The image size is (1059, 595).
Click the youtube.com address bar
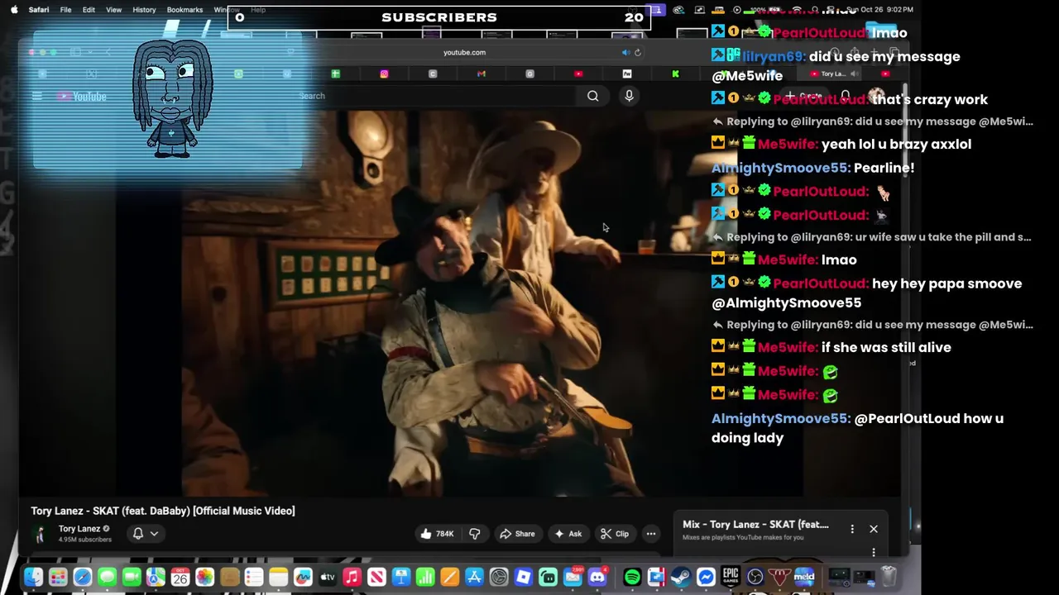pyautogui.click(x=464, y=52)
